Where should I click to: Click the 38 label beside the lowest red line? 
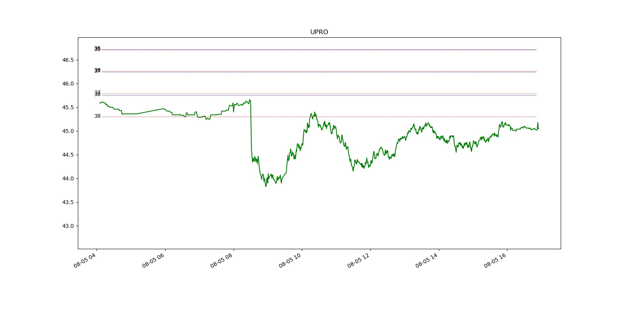[x=97, y=116]
